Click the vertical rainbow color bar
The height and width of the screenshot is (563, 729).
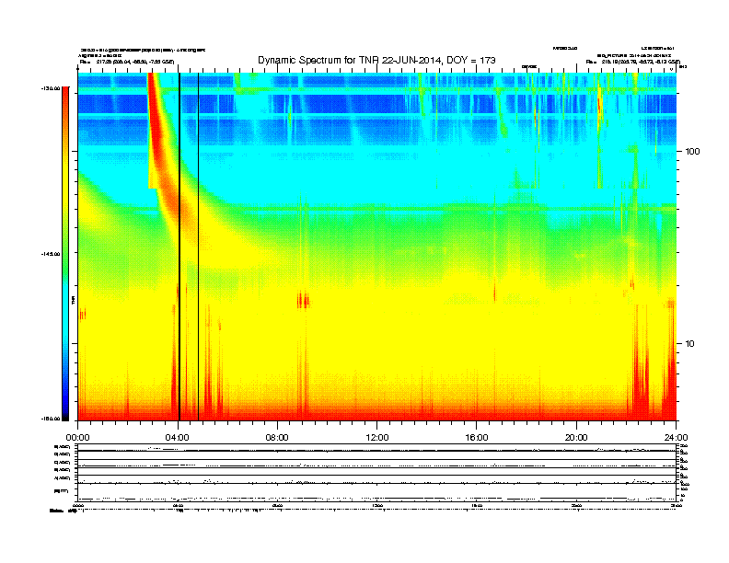point(65,254)
